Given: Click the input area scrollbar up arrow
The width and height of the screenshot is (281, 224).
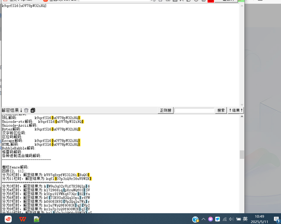Looking at the screenshot, I should pos(242,6).
